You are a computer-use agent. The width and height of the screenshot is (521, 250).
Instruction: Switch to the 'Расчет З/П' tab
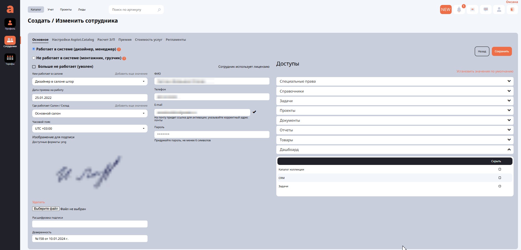[106, 40]
